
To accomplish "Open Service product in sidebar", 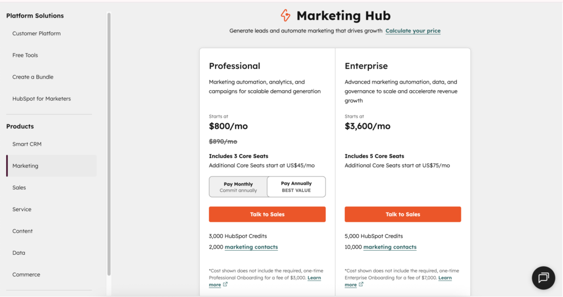I will (x=21, y=209).
